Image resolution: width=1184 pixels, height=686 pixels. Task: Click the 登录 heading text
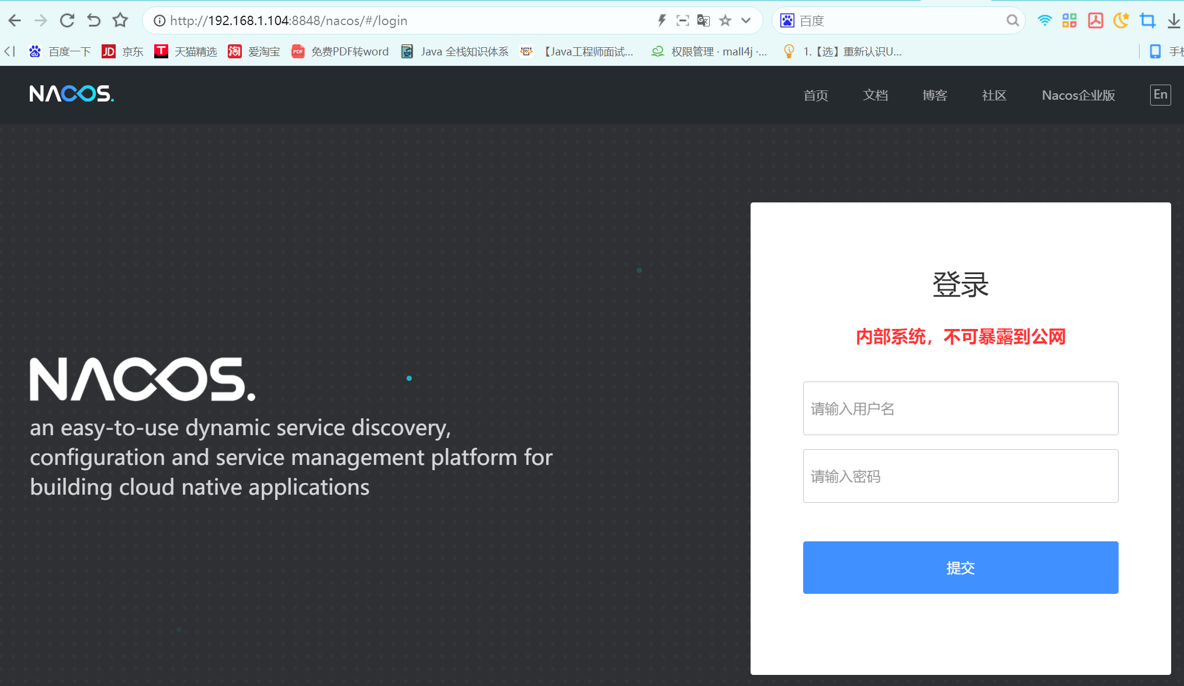tap(960, 285)
